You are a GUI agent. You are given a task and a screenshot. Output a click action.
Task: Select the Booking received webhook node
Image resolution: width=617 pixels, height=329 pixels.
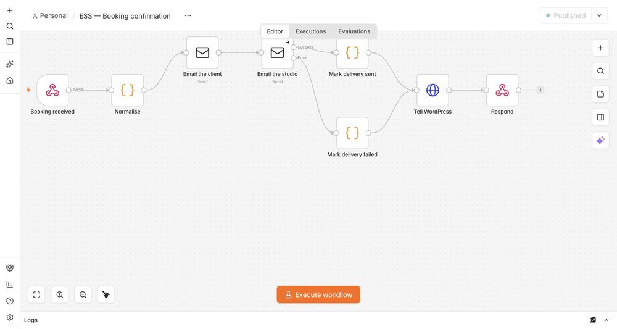(52, 90)
